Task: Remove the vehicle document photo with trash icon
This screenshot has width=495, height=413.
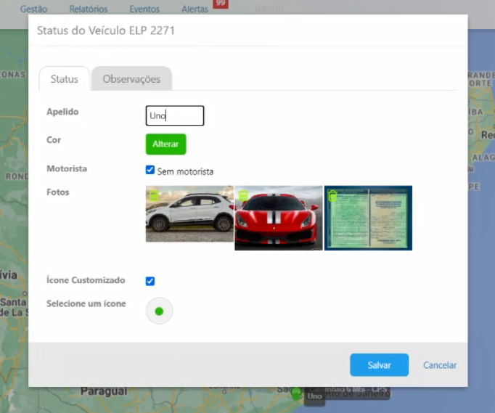Action: (x=332, y=195)
